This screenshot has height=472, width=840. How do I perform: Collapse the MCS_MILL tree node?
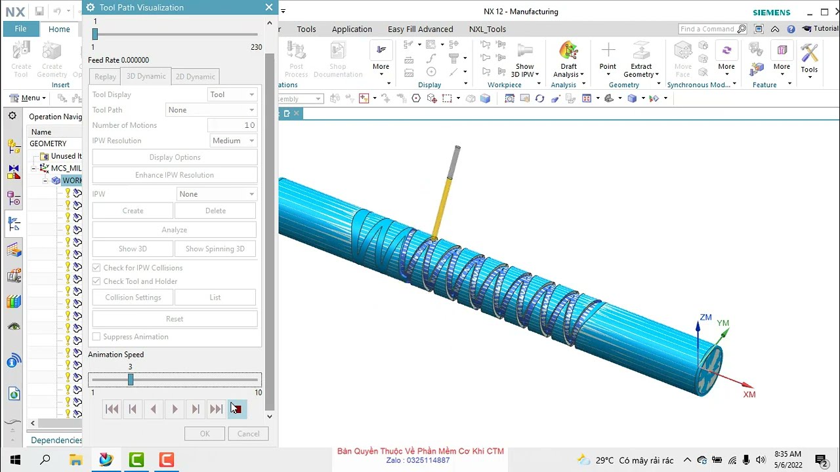point(35,168)
